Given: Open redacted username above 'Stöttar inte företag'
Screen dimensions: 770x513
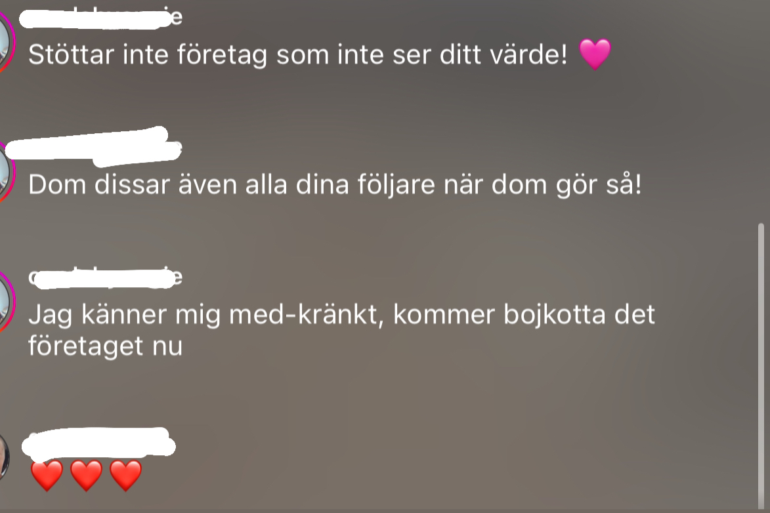Looking at the screenshot, I should (100, 18).
